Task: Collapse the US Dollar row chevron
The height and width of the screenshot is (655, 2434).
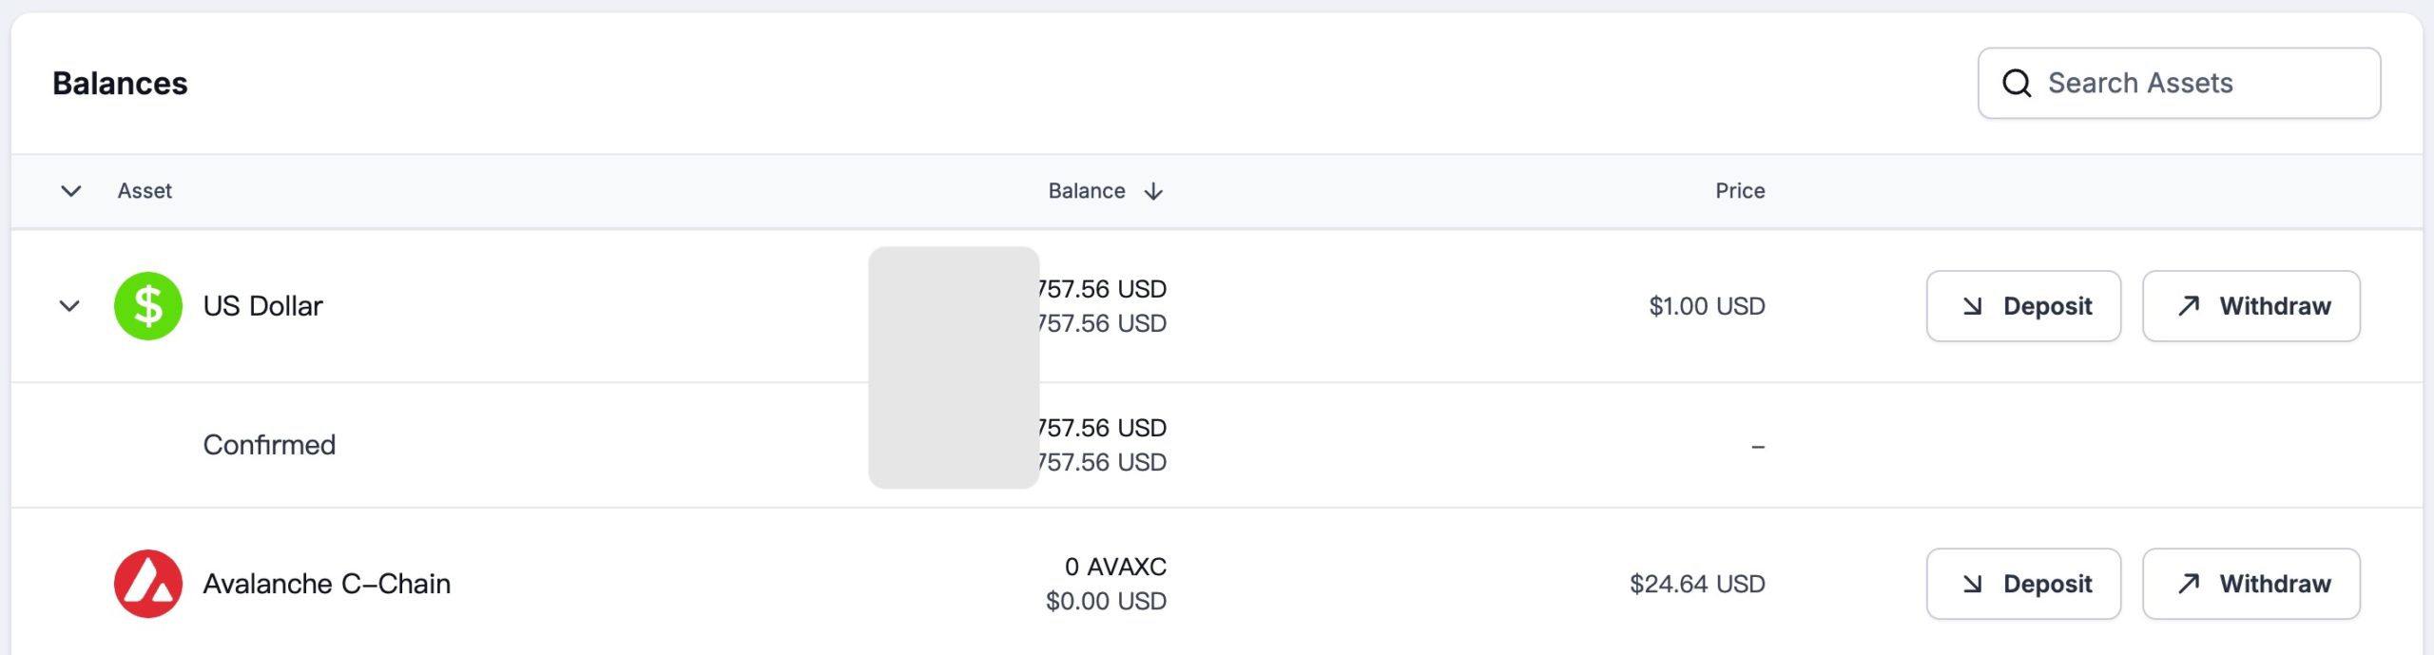Action: 69,306
